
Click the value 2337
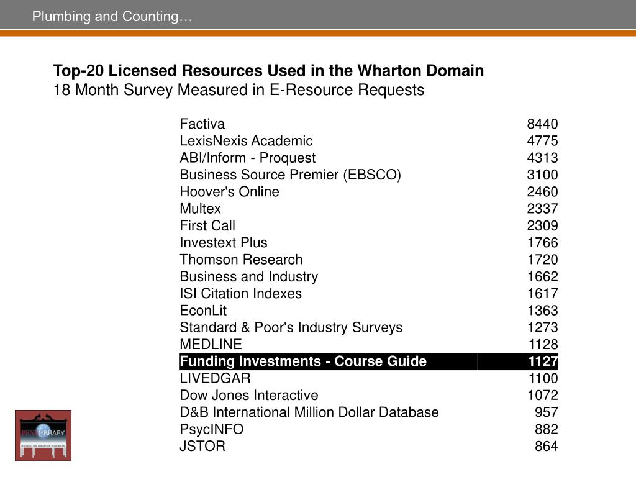coord(542,209)
